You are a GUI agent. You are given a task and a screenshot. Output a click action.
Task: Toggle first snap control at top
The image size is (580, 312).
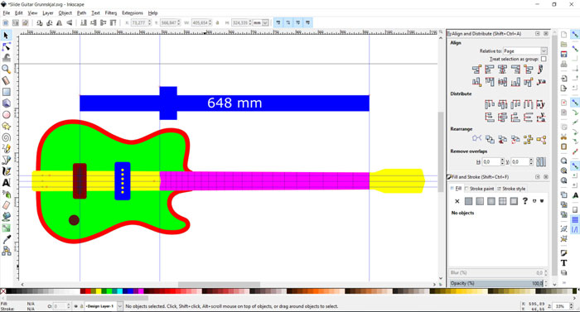pos(575,35)
